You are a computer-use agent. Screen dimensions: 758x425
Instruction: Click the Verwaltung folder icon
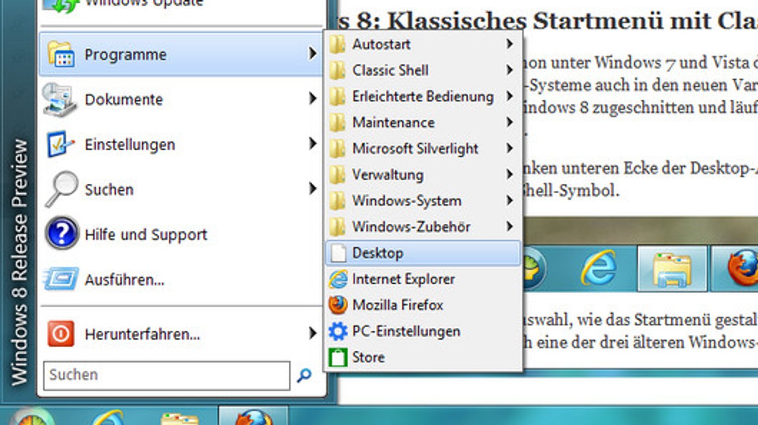point(337,175)
